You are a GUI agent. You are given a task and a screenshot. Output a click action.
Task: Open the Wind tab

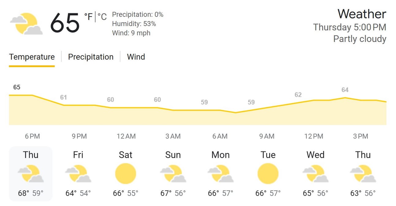(136, 57)
